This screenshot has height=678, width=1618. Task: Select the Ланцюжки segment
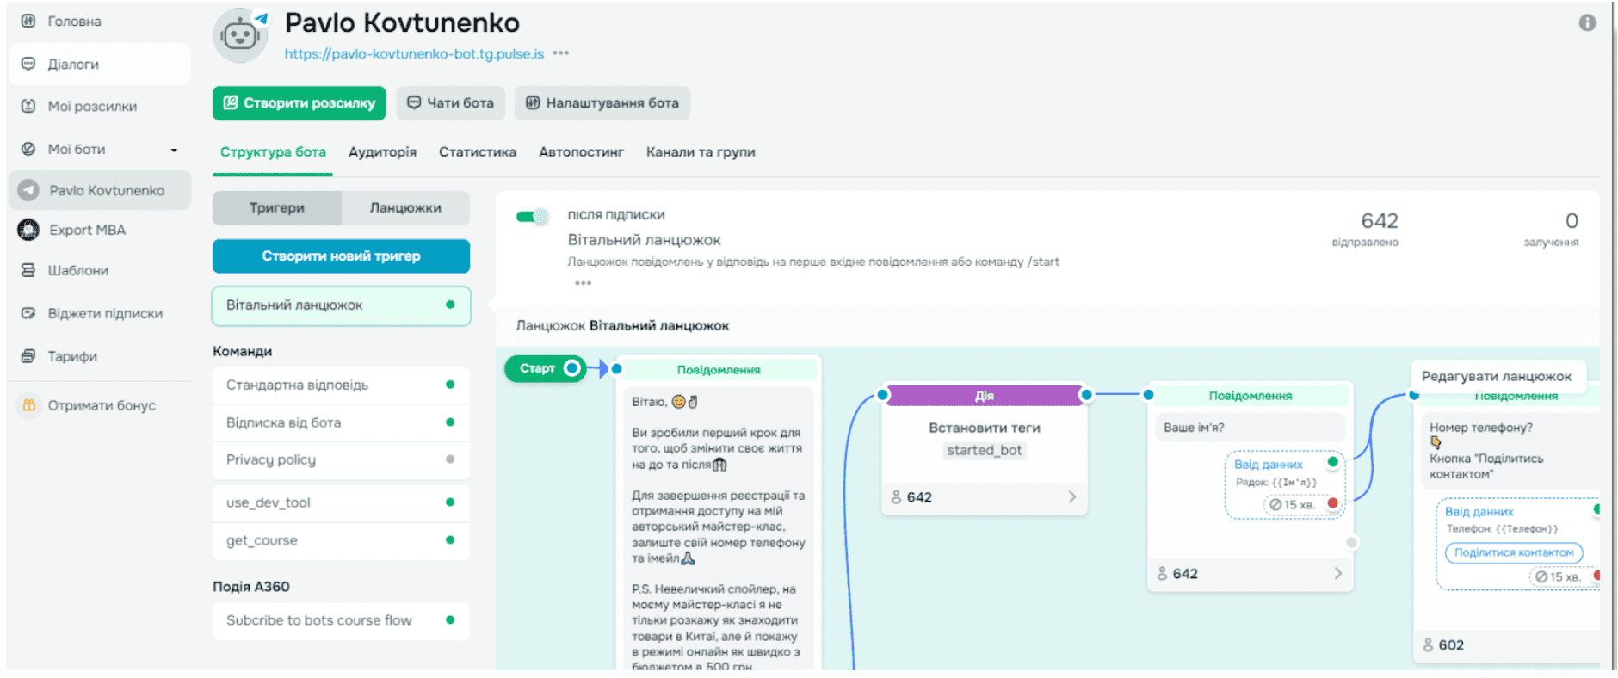[x=405, y=208]
